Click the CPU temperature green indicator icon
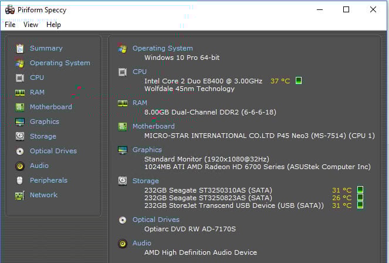Screen dimensions: 389x263 (299, 80)
